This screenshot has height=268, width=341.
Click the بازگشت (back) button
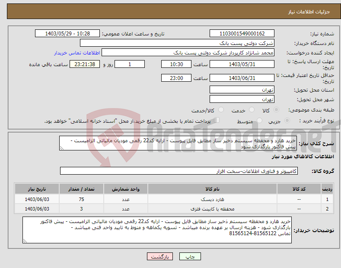tap(160, 256)
